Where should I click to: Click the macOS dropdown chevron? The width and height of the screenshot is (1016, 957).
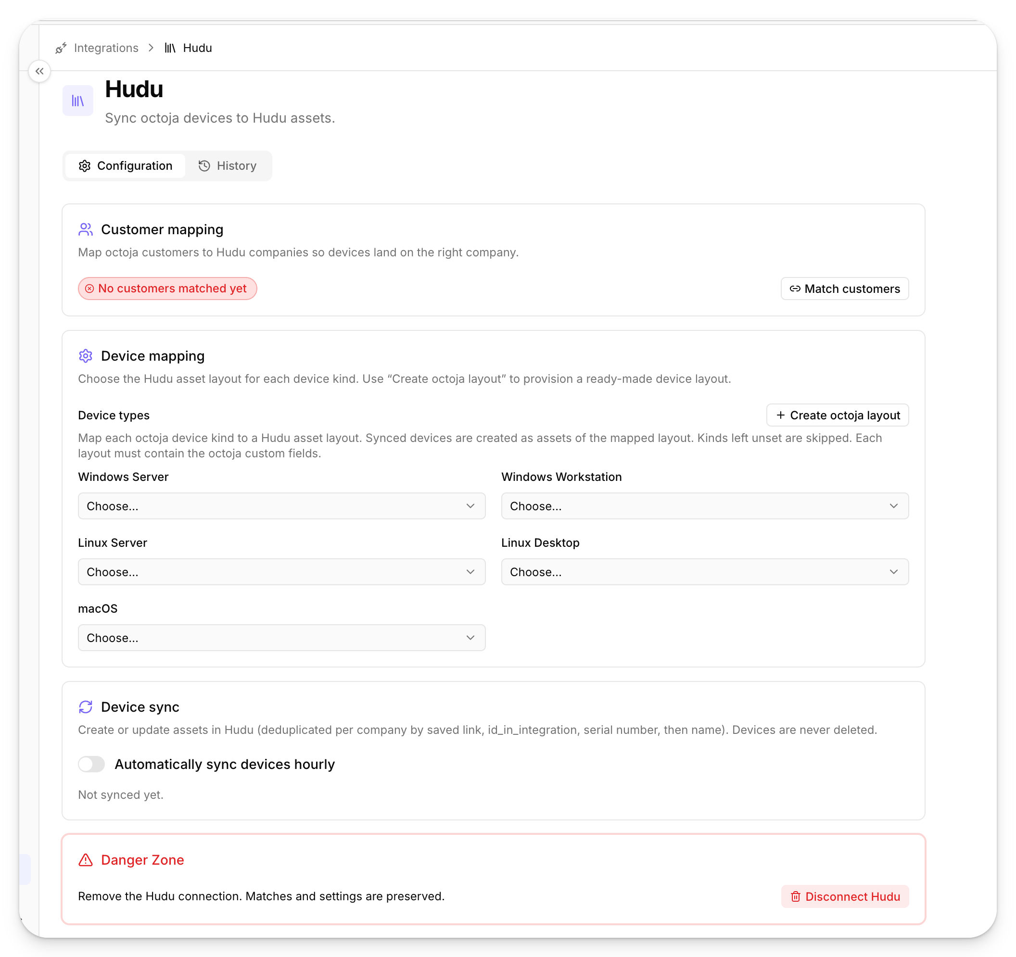tap(470, 638)
